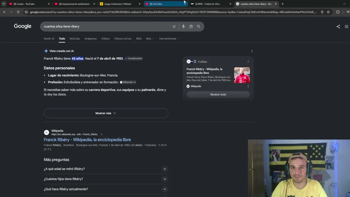Click the Ribéry thumbnail in the sources card
The width and height of the screenshot is (350, 197).
tap(242, 75)
